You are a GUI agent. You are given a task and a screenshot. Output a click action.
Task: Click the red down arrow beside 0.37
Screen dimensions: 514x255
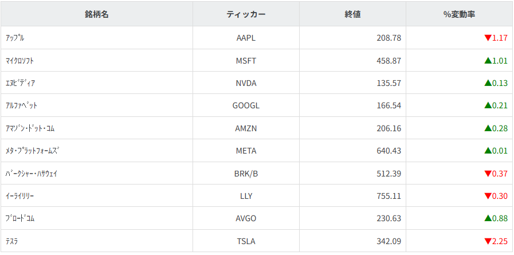coord(488,174)
